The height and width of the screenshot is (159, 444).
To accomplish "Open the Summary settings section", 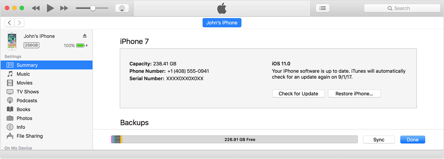I will (x=46, y=65).
